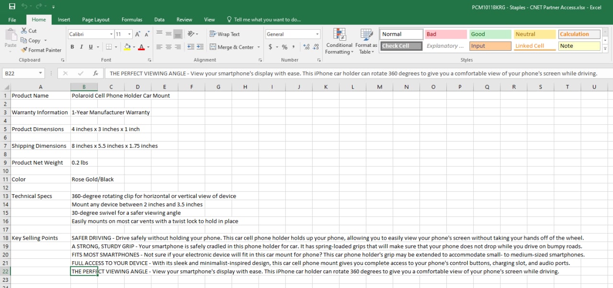The image size is (613, 288).
Task: Expand the cell Styles gallery
Action: 605,48
